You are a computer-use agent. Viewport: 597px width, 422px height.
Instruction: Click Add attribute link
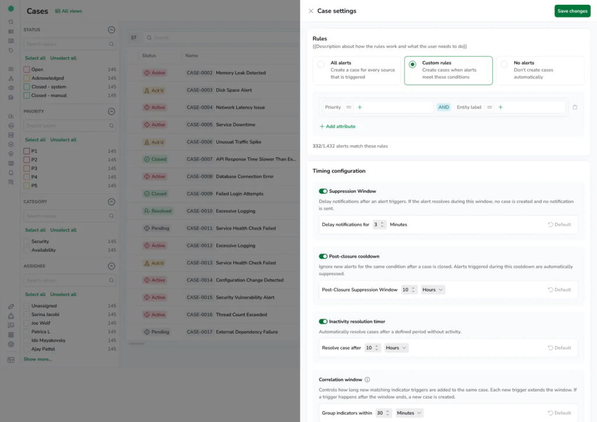click(338, 126)
